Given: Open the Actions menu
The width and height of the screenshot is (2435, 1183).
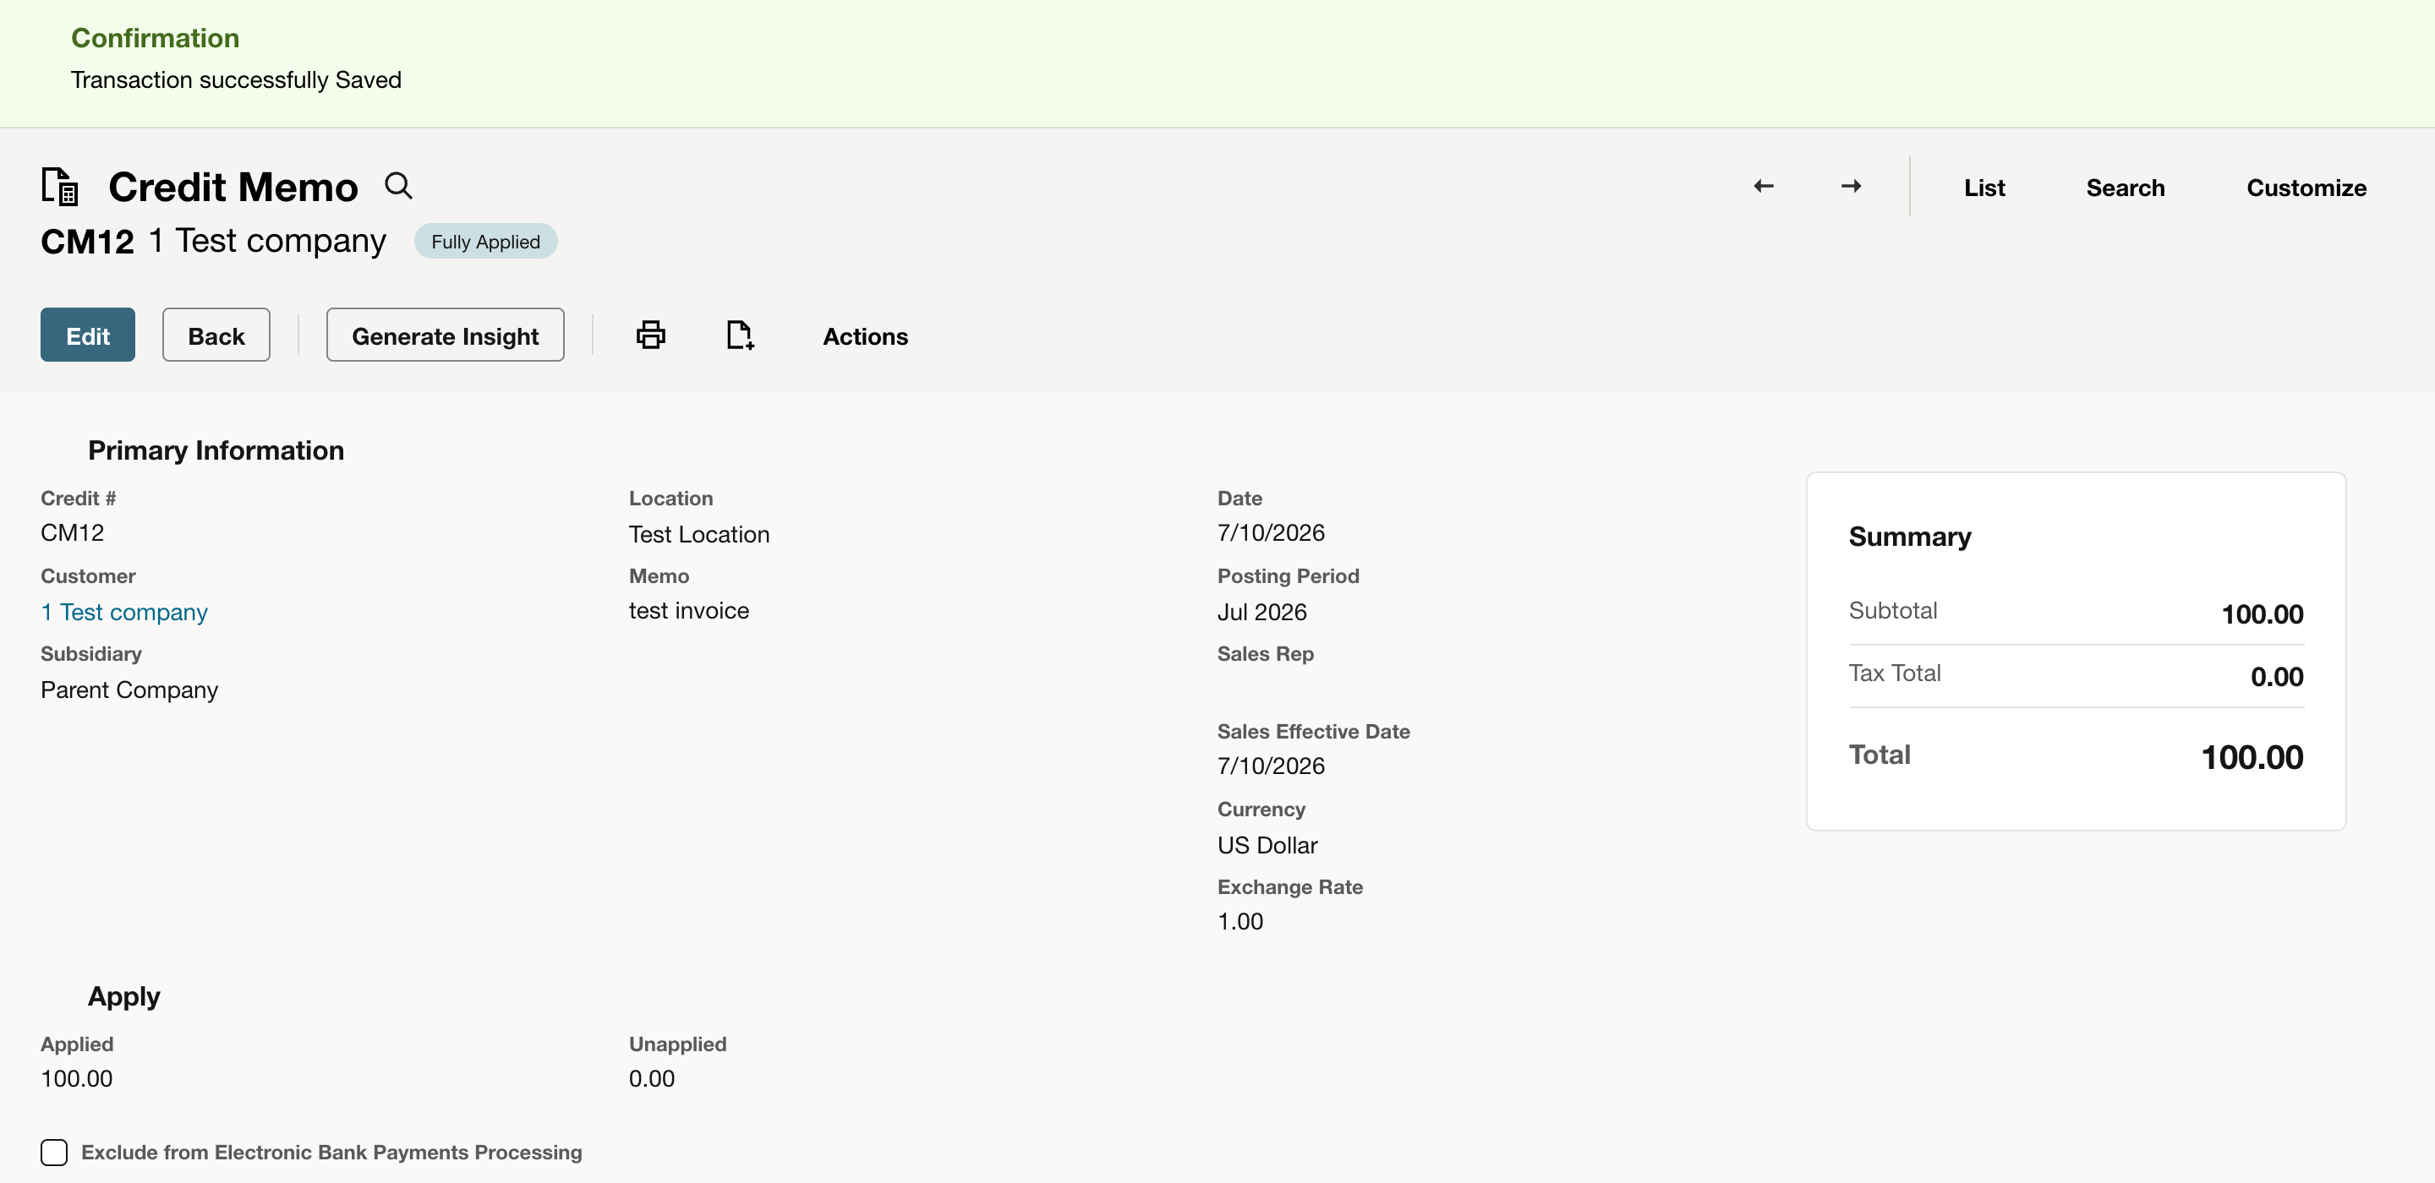Looking at the screenshot, I should [x=865, y=336].
